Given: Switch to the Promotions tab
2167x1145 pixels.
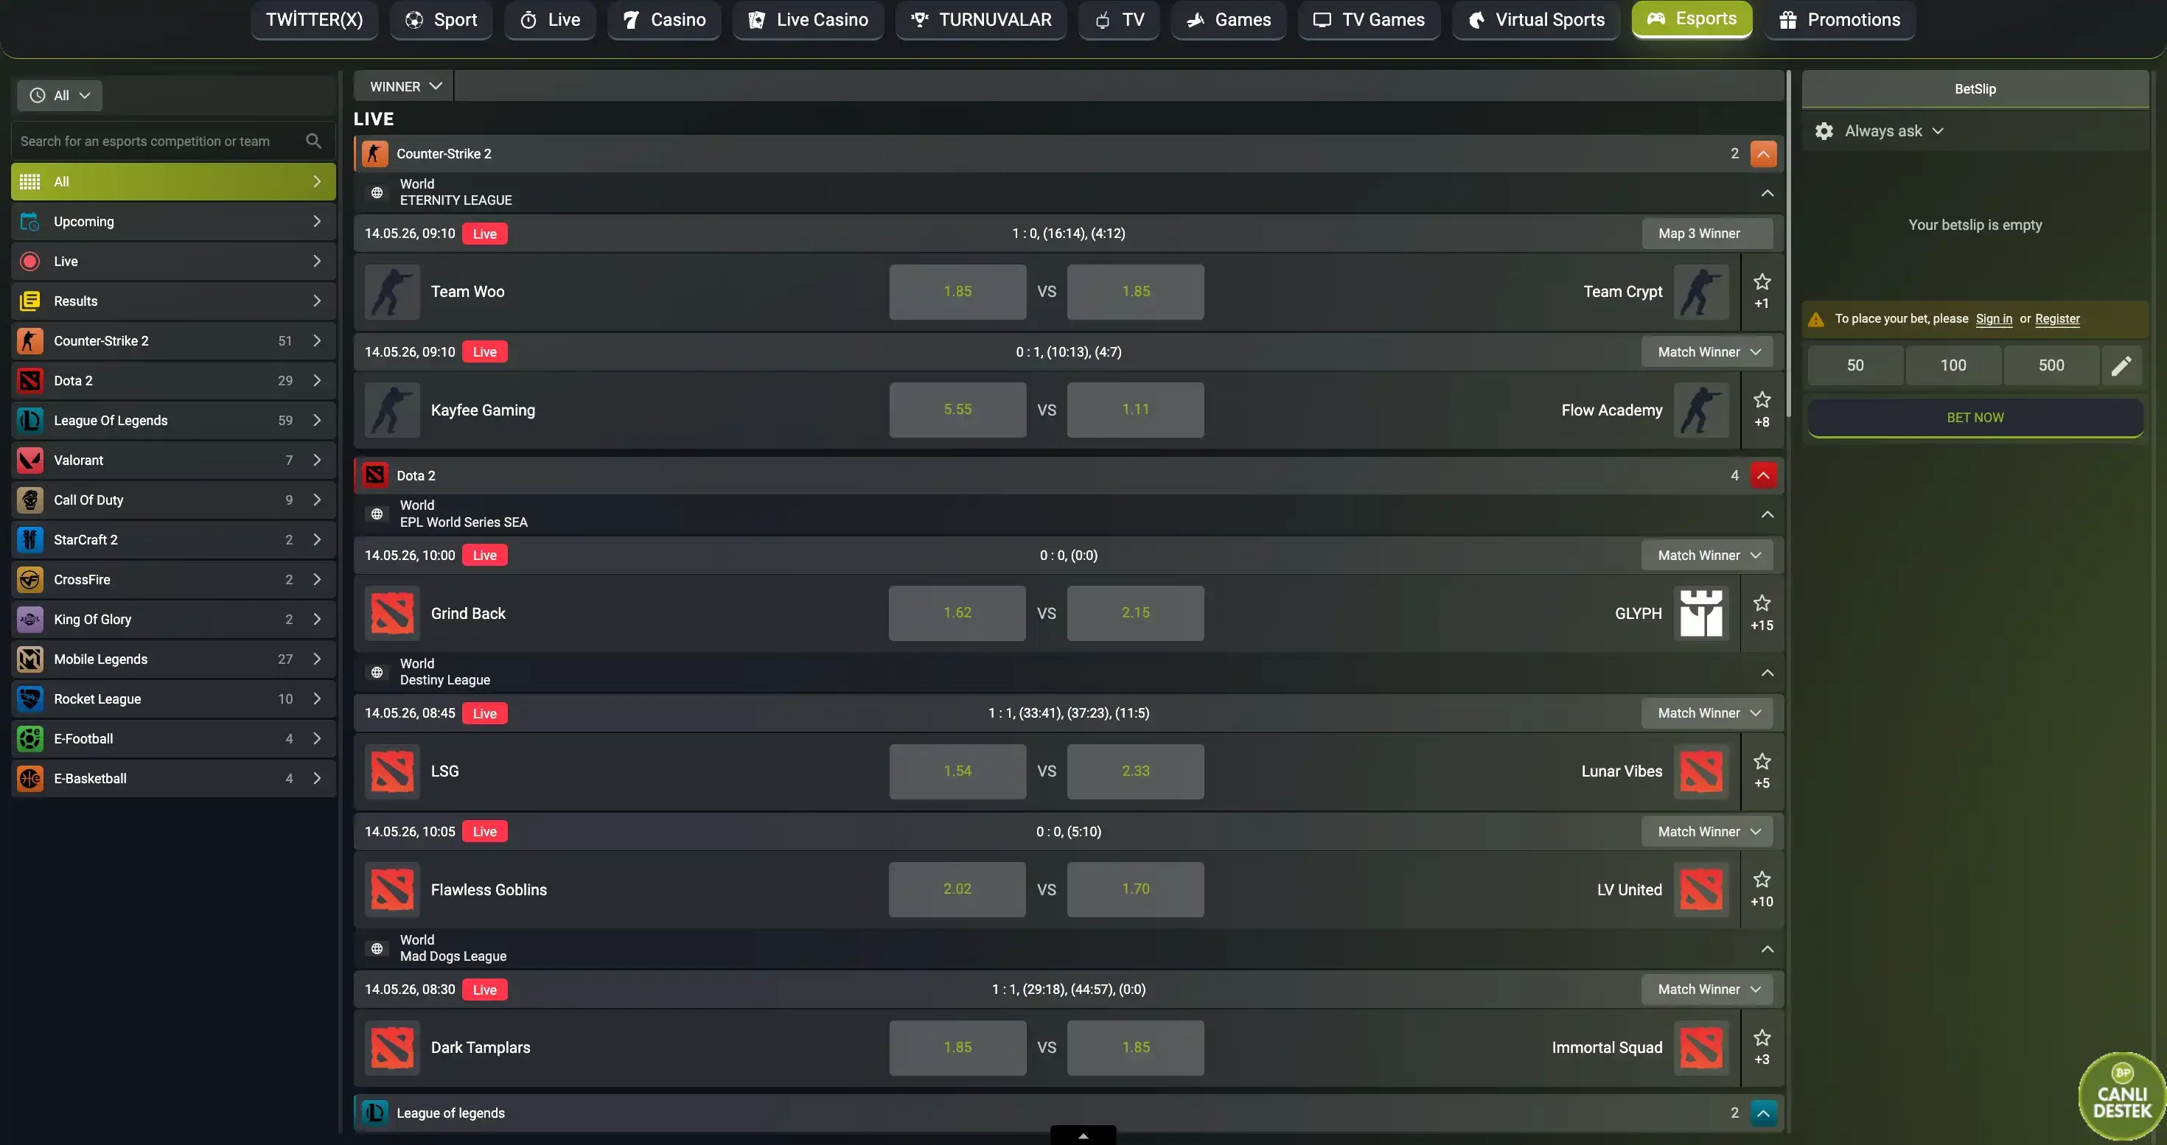Looking at the screenshot, I should click(1840, 19).
